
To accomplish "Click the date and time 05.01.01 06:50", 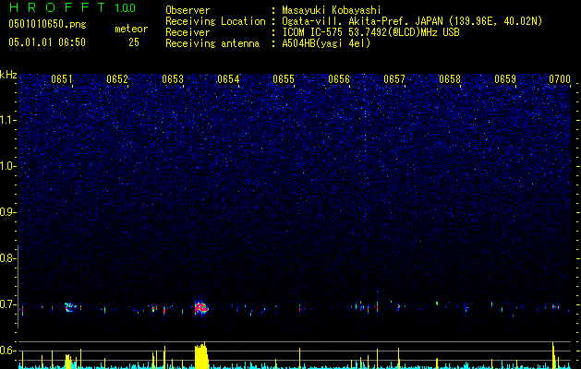I will tap(47, 42).
